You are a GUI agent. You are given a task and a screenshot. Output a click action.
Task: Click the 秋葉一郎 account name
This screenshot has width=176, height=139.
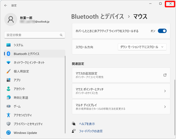26,18
